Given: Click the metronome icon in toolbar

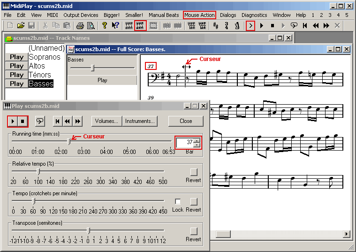Looking at the screenshot, I should pyautogui.click(x=237, y=25).
